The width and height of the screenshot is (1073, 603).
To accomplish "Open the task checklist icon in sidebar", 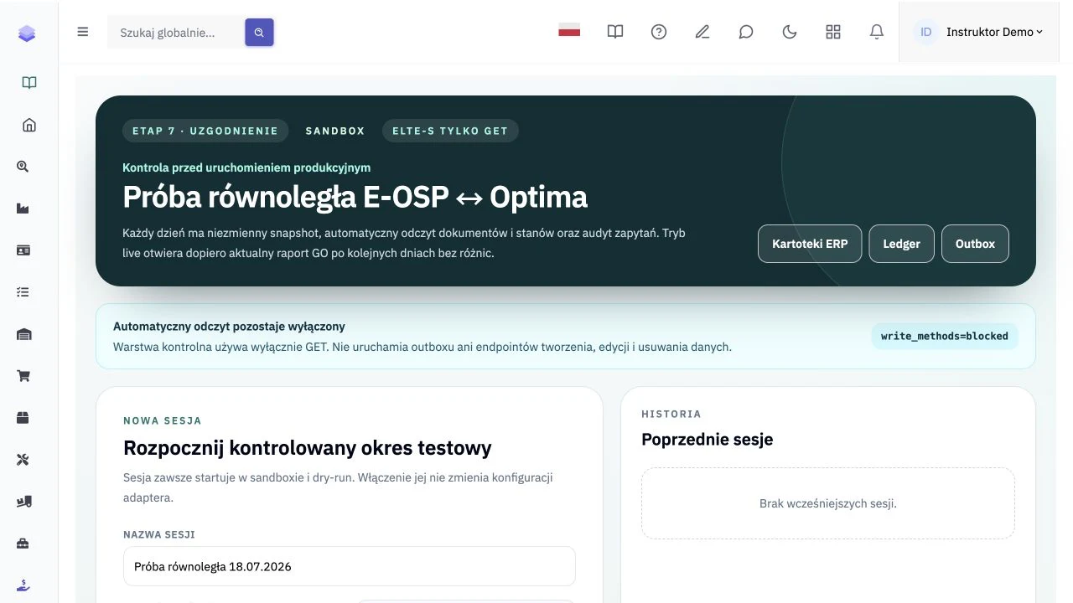I will pos(23,292).
